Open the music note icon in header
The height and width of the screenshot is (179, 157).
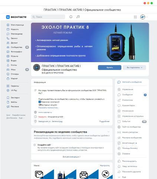pyautogui.click(x=78, y=17)
